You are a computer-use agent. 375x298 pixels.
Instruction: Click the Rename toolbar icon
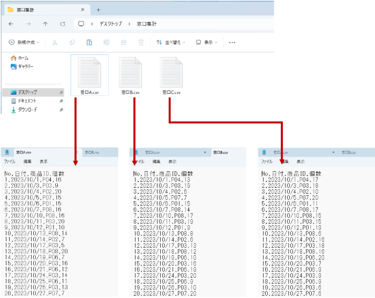pyautogui.click(x=106, y=42)
